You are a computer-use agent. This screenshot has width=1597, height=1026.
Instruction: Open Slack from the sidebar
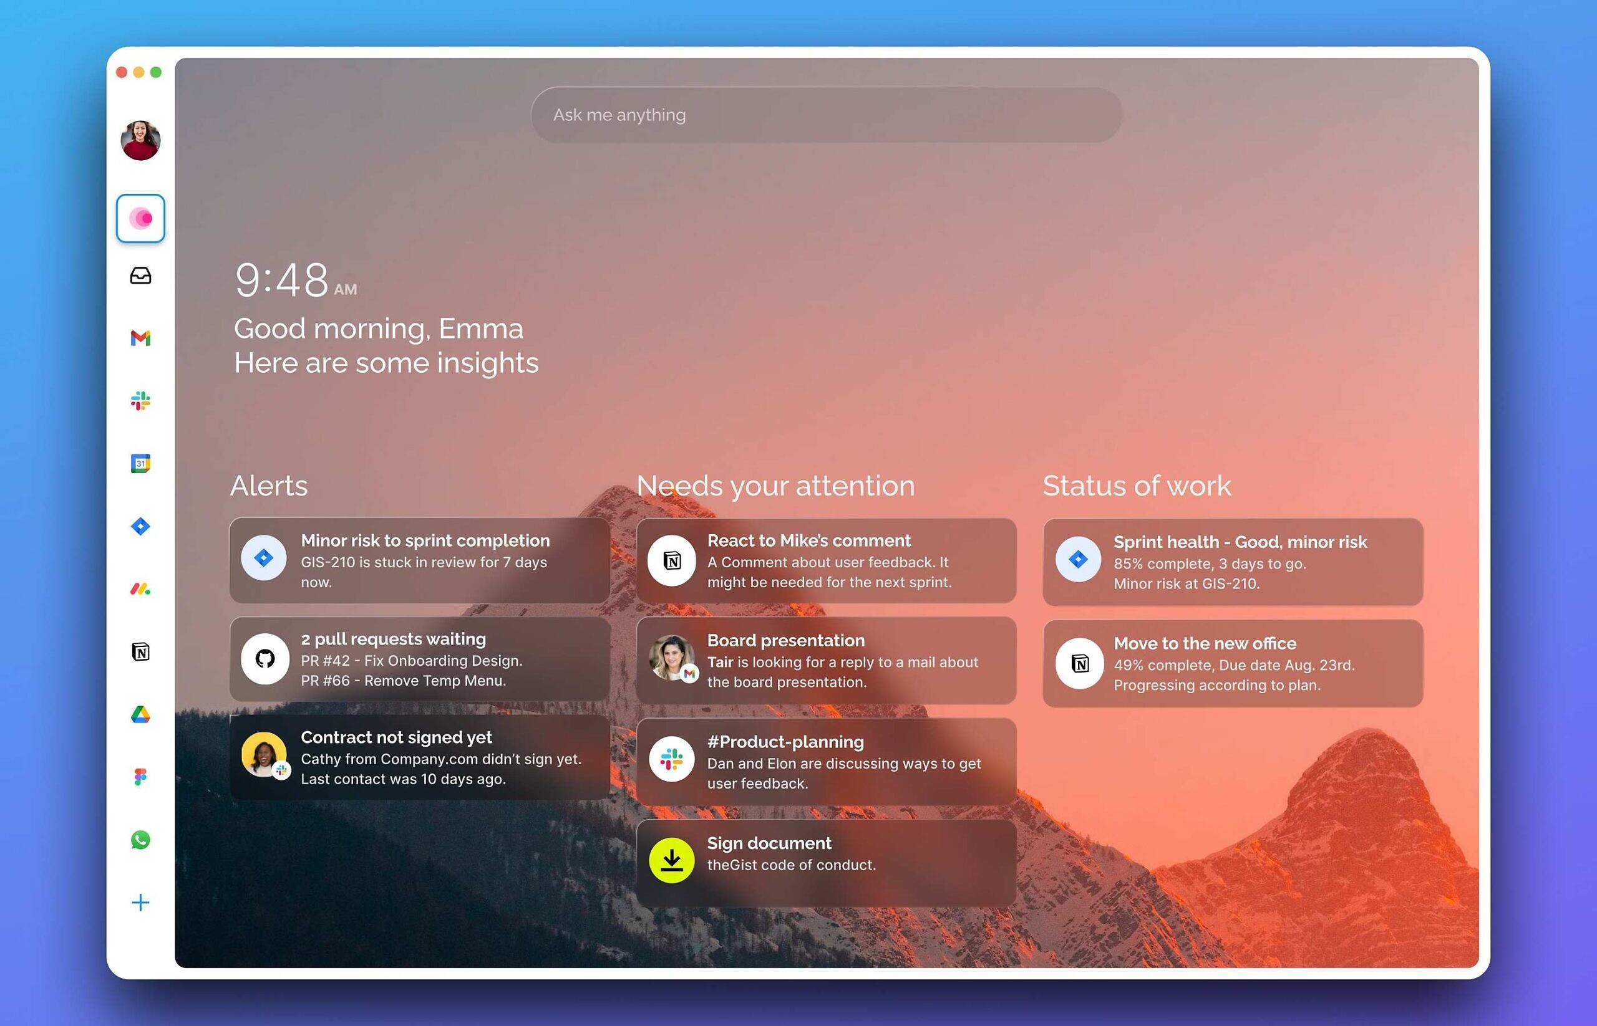tap(140, 400)
